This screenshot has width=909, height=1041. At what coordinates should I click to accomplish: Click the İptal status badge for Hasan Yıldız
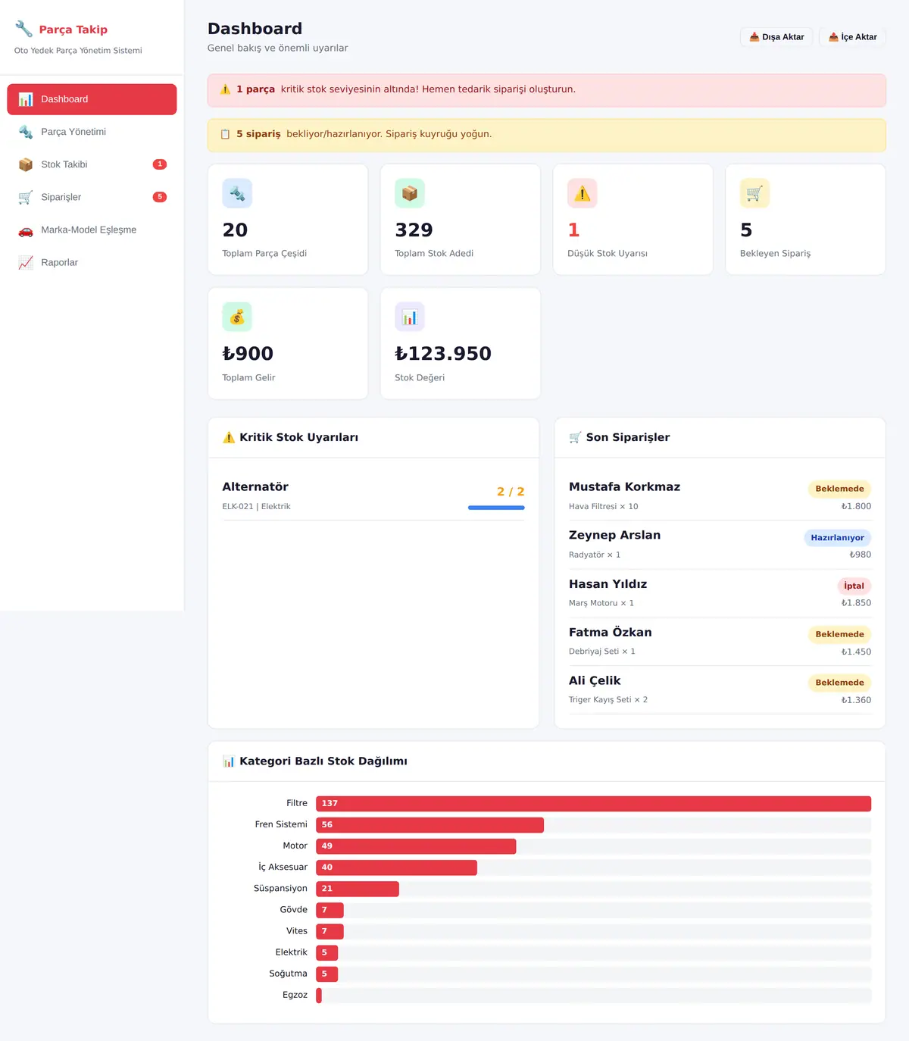pos(854,586)
